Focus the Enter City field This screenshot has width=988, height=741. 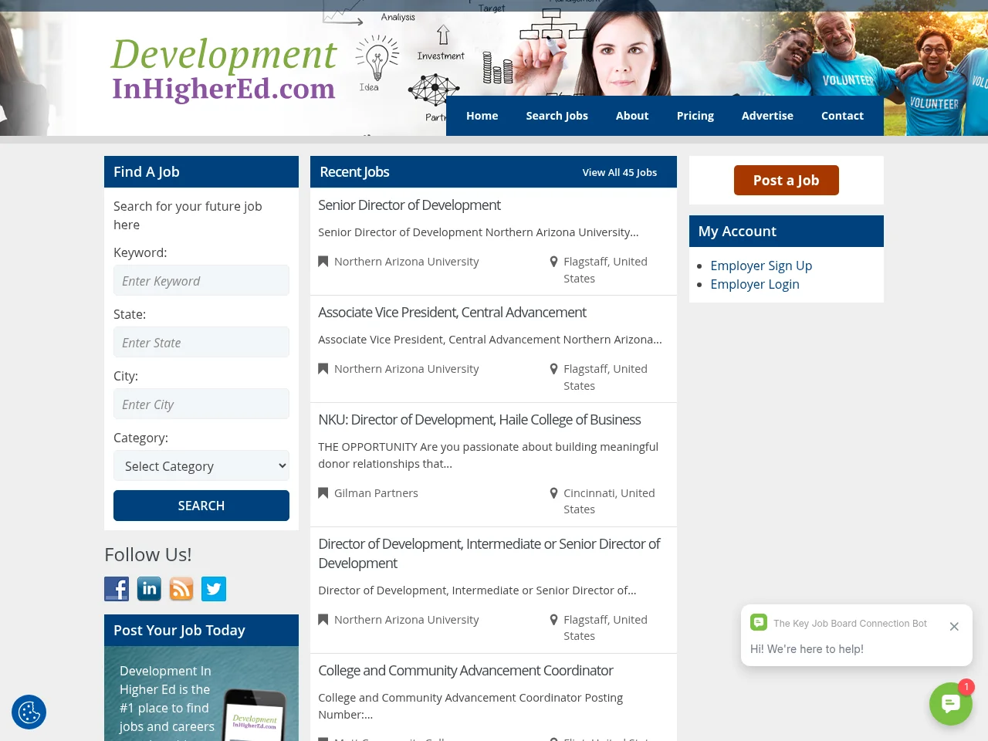click(x=201, y=404)
